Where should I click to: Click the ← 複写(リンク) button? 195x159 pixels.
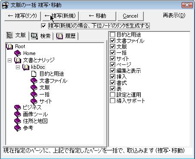click(22, 16)
